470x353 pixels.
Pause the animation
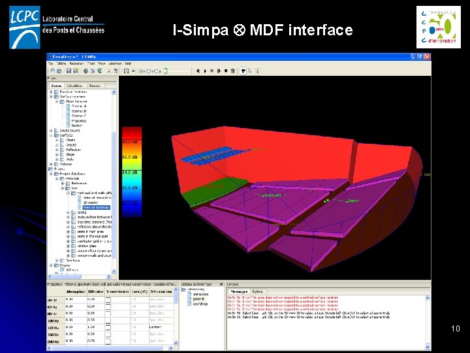pyautogui.click(x=212, y=71)
